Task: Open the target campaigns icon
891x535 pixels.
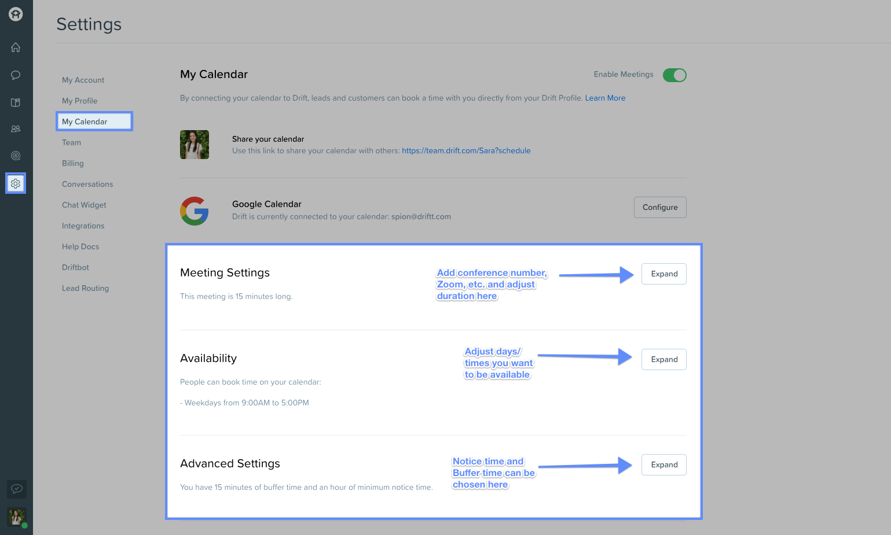Action: coord(16,156)
